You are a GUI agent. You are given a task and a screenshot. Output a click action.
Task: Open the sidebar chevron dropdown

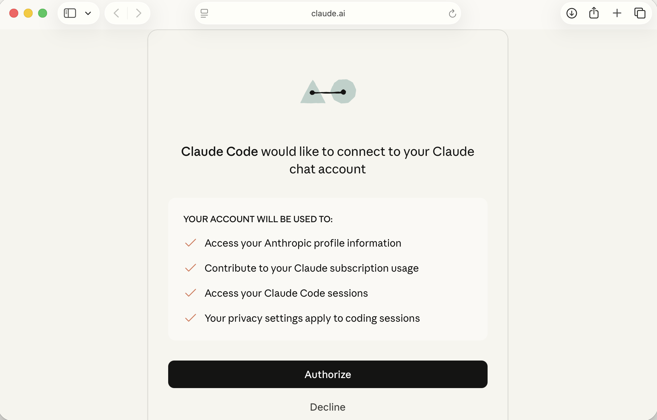[x=88, y=13]
